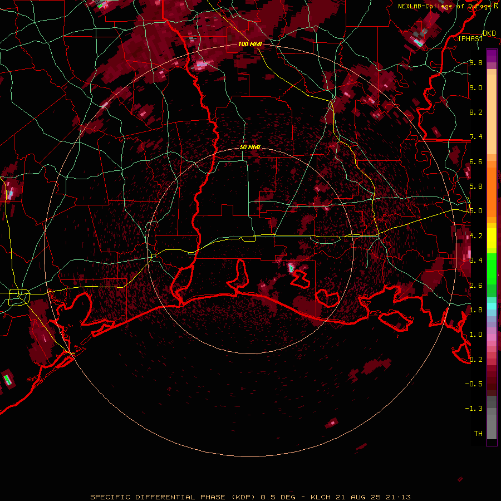Click the 50 NMI range ring label

250,147
